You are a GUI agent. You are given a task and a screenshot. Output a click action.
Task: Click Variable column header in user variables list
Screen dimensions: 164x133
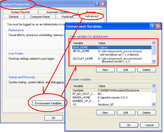84,43
